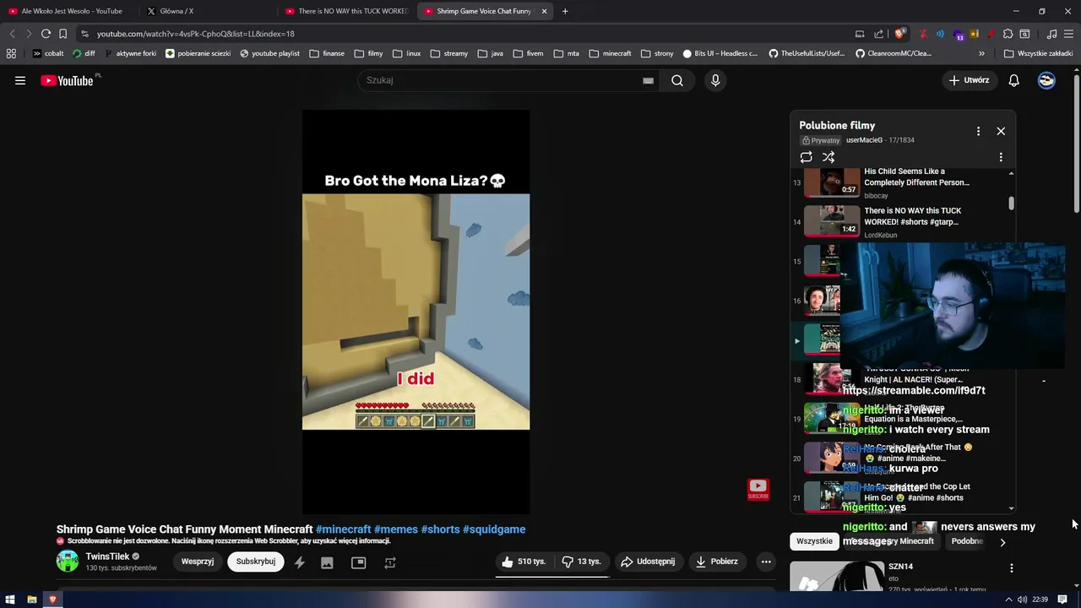1081x608 pixels.
Task: Select the Wszystkie filter chip
Action: coord(814,541)
